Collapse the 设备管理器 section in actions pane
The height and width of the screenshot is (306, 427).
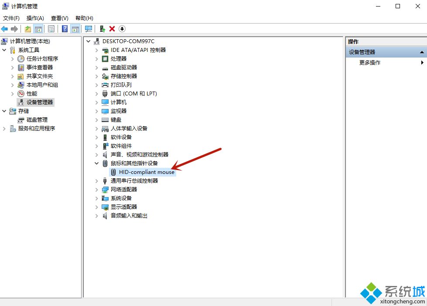coord(422,52)
